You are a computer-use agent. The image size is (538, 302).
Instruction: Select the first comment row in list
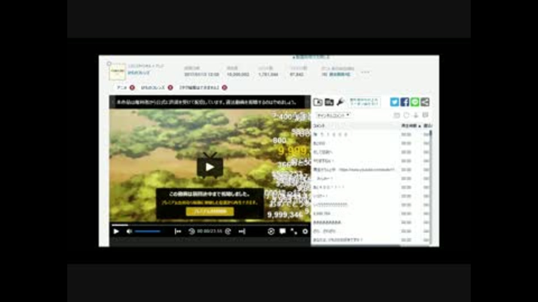coord(370,135)
